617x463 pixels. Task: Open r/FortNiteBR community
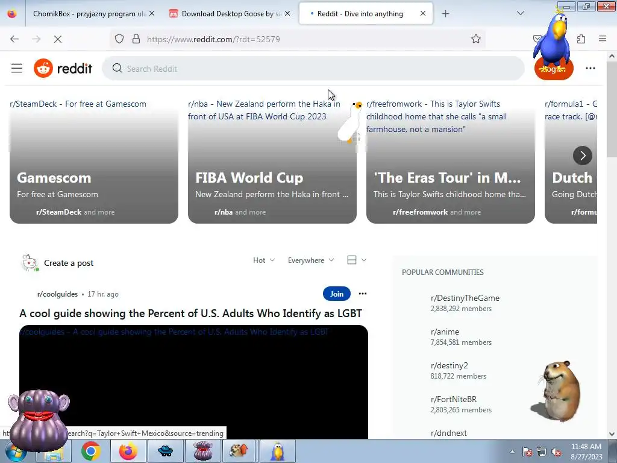[x=453, y=399]
